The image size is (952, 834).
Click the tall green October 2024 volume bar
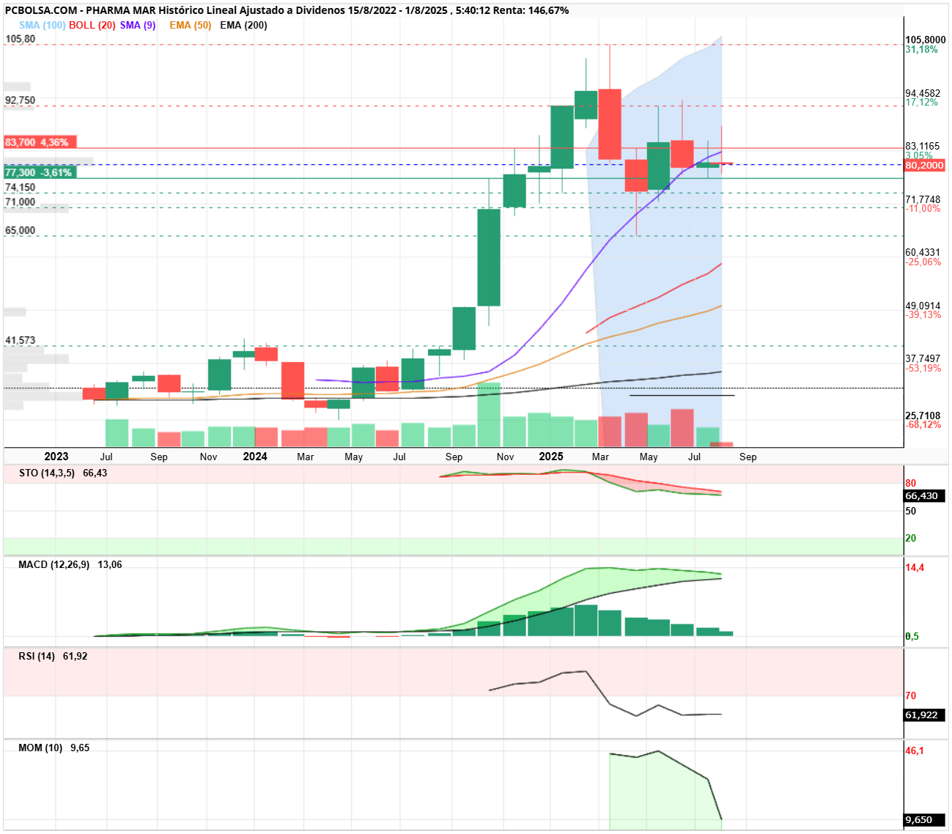tap(489, 414)
